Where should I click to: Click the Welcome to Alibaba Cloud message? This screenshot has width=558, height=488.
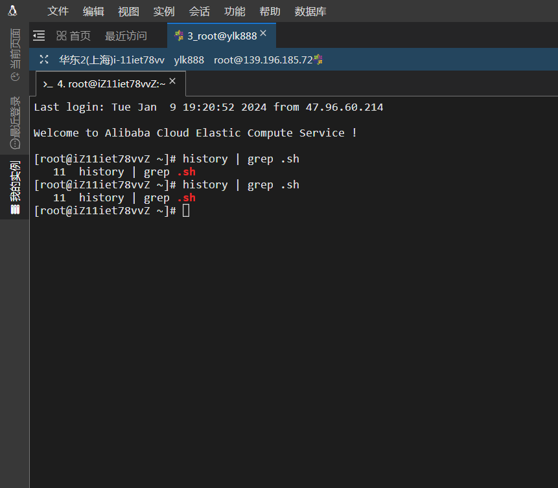(x=195, y=133)
